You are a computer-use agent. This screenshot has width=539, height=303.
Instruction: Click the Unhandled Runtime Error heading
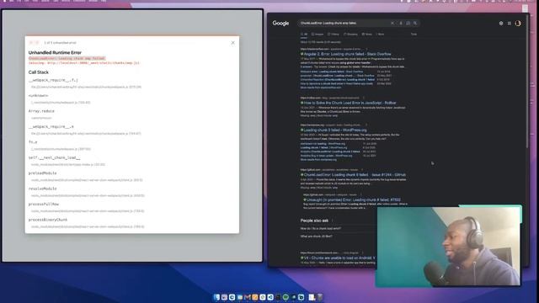point(55,52)
